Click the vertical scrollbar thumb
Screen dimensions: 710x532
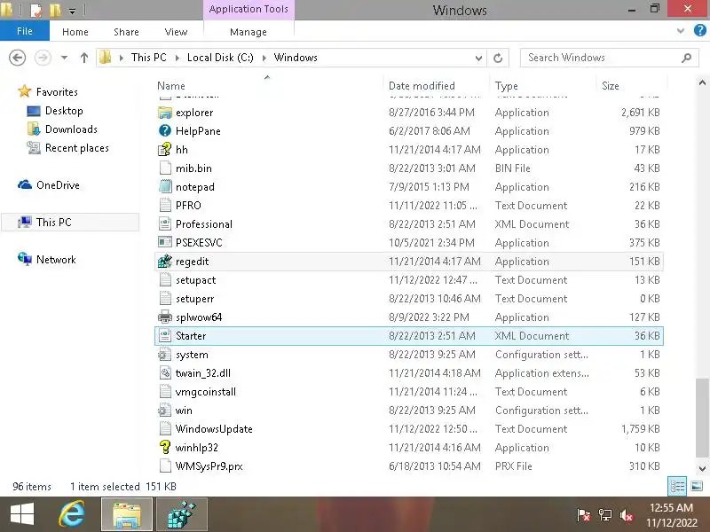click(702, 418)
